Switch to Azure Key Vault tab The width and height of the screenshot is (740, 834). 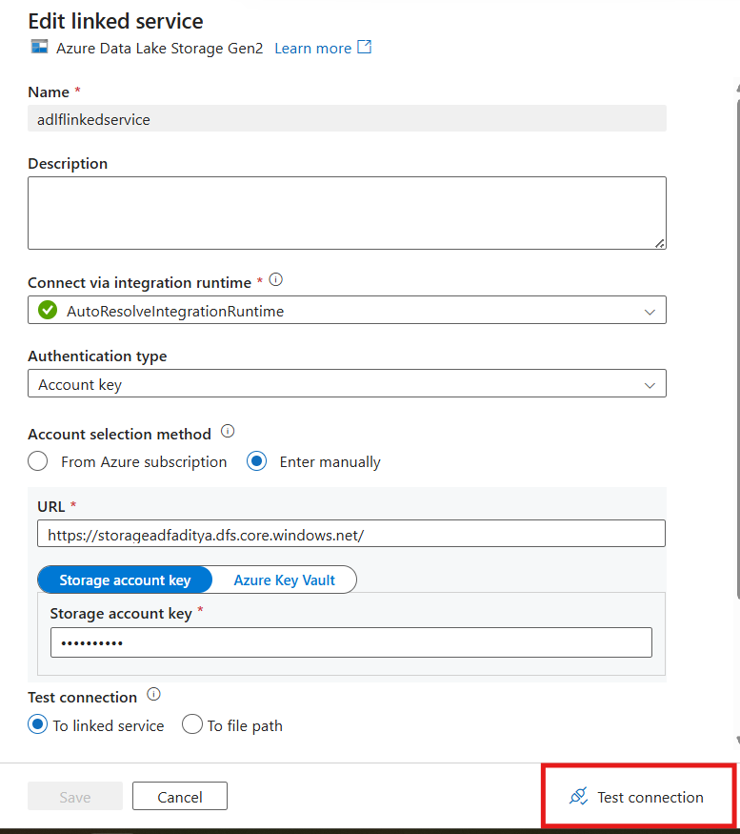(x=285, y=580)
